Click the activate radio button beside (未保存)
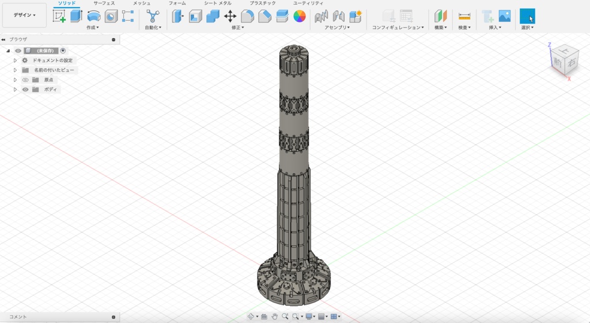 [x=63, y=51]
